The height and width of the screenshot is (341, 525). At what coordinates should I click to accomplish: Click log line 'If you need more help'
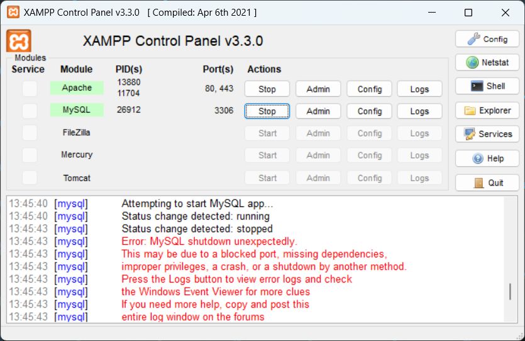[215, 304]
